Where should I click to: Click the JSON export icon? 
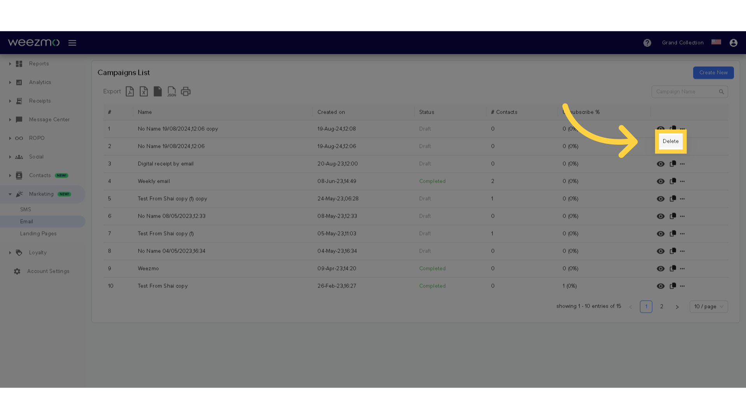click(172, 92)
